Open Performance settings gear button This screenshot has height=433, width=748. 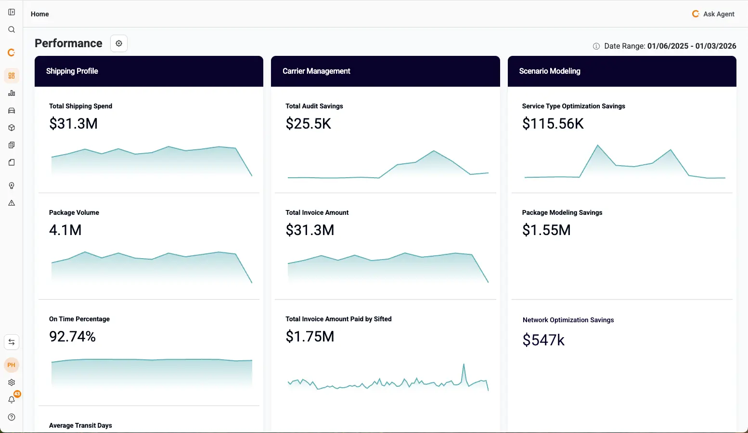click(x=119, y=43)
